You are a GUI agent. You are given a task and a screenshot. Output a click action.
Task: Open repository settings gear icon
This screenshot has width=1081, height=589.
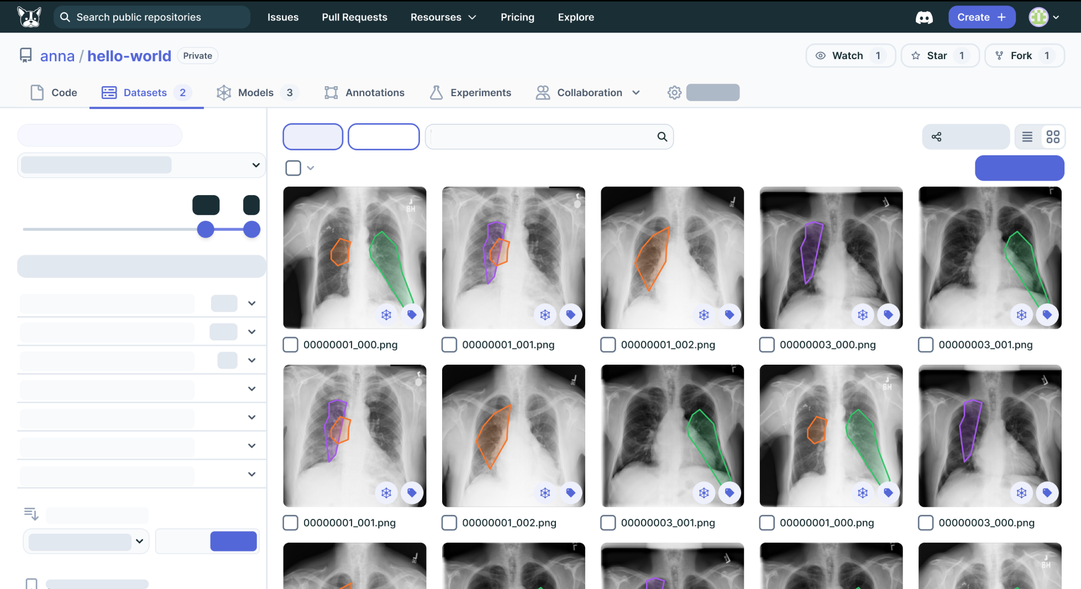point(674,93)
